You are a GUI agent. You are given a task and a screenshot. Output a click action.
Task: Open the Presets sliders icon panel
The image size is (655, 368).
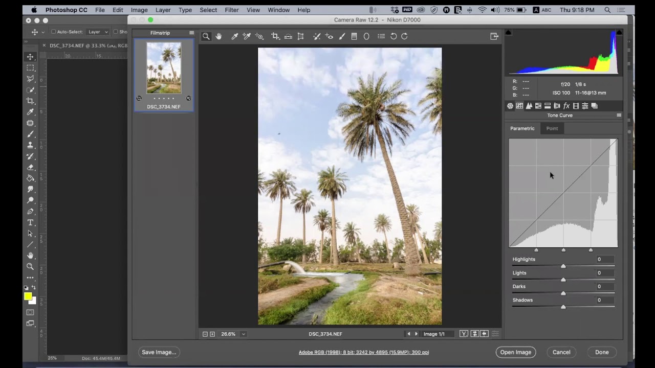pos(585,106)
